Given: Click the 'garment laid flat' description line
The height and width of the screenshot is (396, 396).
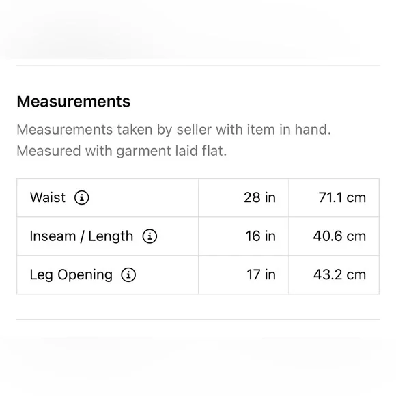Looking at the screenshot, I should 122,151.
